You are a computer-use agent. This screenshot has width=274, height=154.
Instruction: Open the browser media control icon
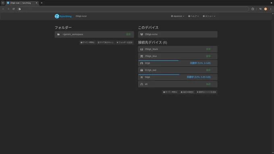coord(260,9)
